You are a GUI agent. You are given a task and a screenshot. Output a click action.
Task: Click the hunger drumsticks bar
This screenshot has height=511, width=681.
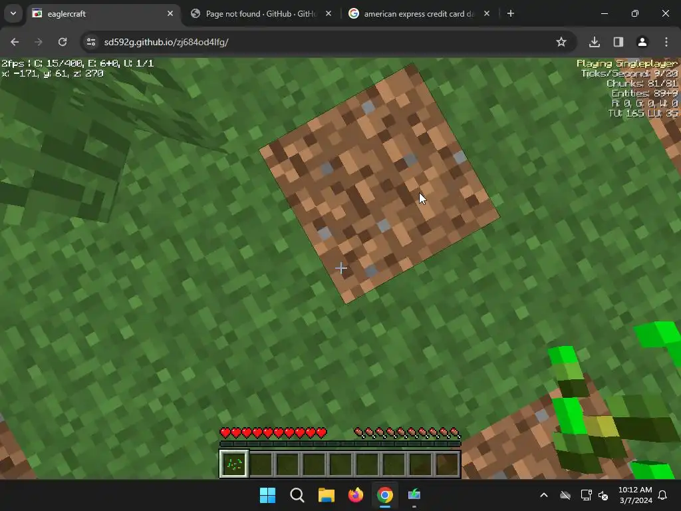[407, 432]
